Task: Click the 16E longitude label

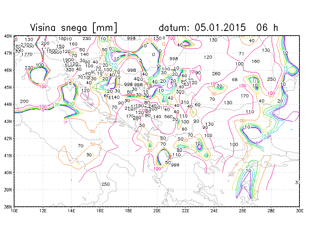Action: pyautogui.click(x=100, y=211)
